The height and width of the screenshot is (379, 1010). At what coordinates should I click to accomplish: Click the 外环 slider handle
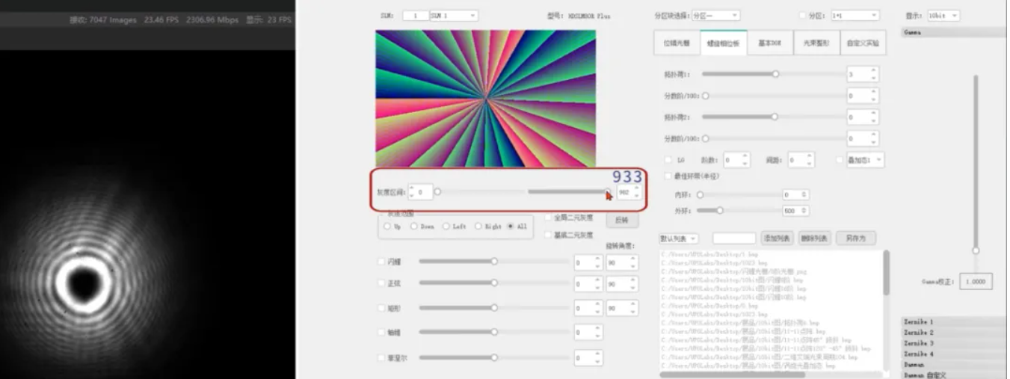720,211
